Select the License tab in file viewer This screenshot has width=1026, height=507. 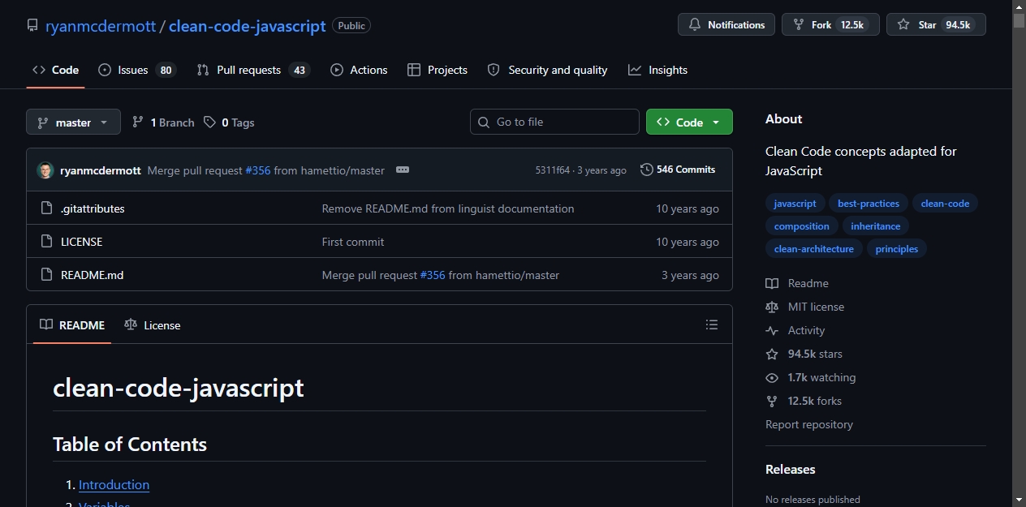(153, 324)
